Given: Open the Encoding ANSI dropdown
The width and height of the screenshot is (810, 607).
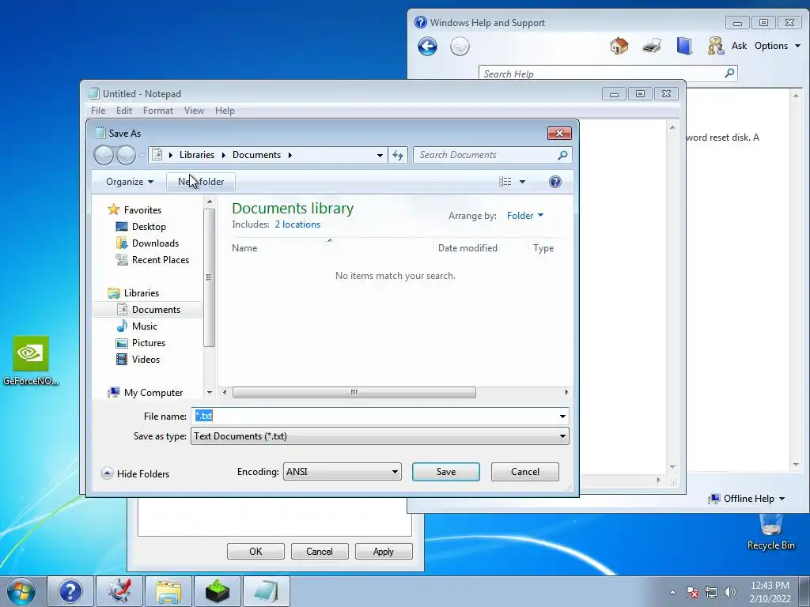Looking at the screenshot, I should 342,472.
